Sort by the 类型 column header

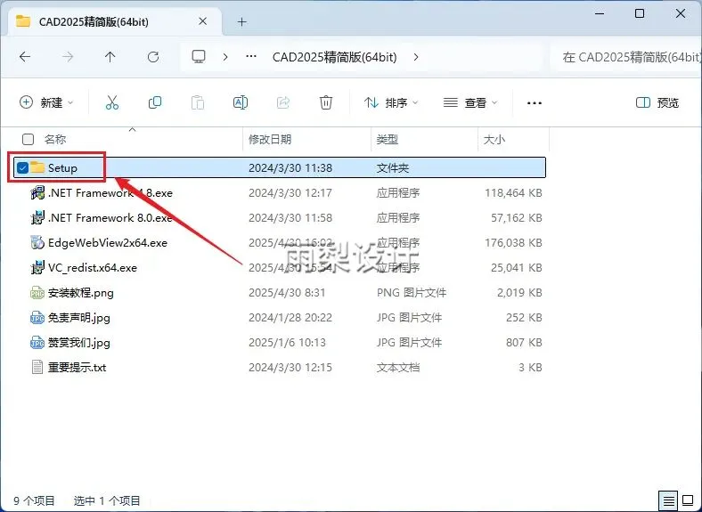coord(388,139)
